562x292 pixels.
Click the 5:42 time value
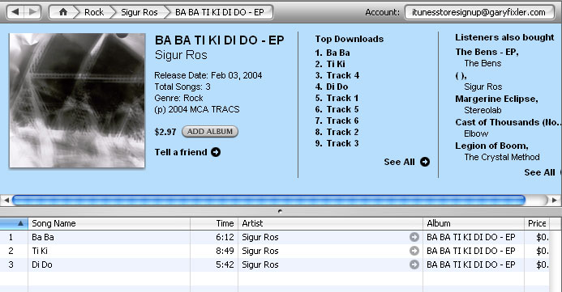[x=225, y=264]
